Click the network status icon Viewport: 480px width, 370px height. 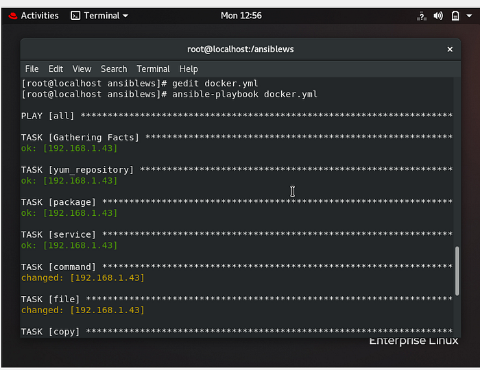[422, 16]
